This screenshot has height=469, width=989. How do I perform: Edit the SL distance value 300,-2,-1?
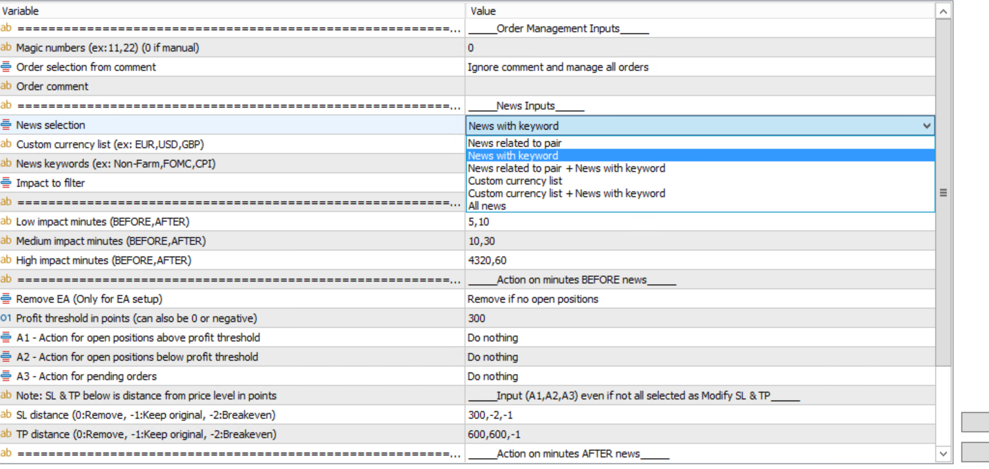pyautogui.click(x=700, y=415)
